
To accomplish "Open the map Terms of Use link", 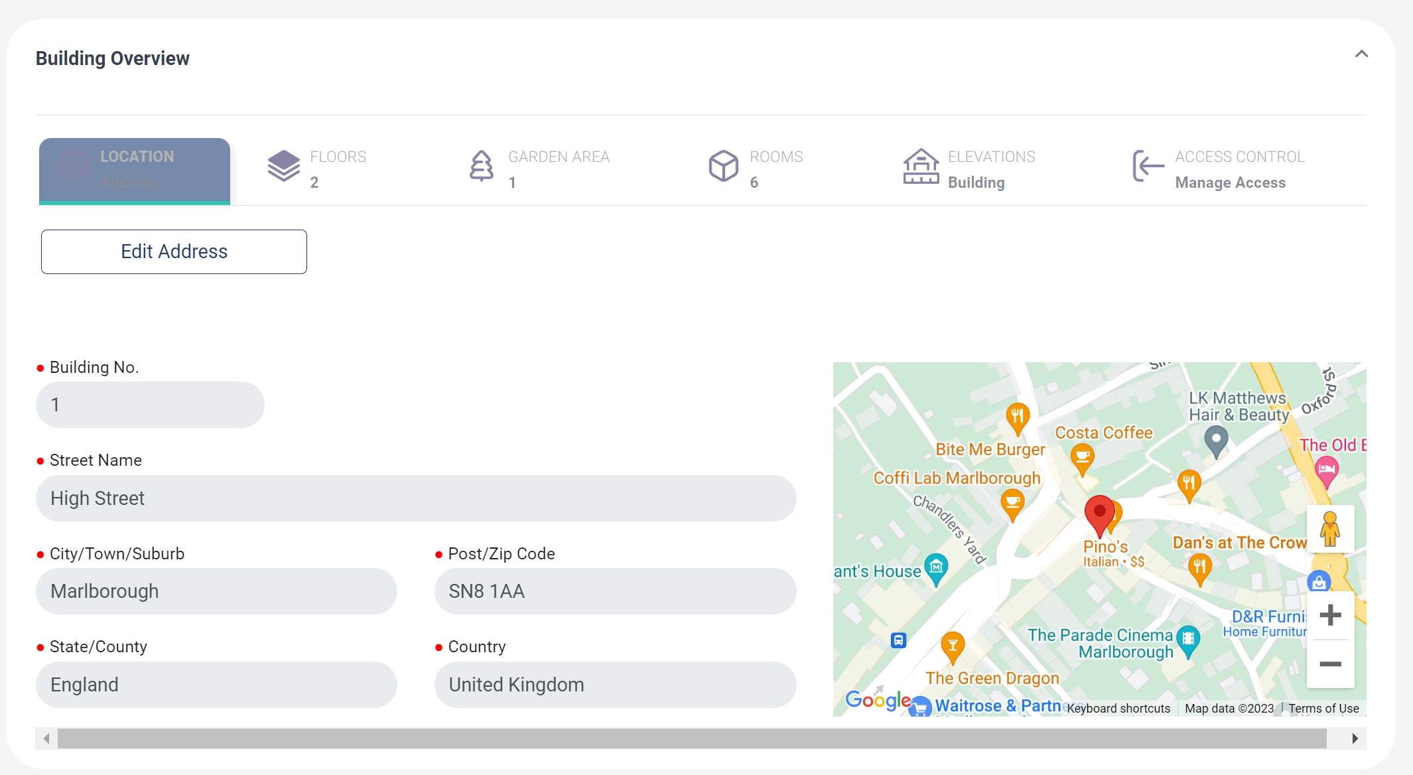I will click(1323, 708).
